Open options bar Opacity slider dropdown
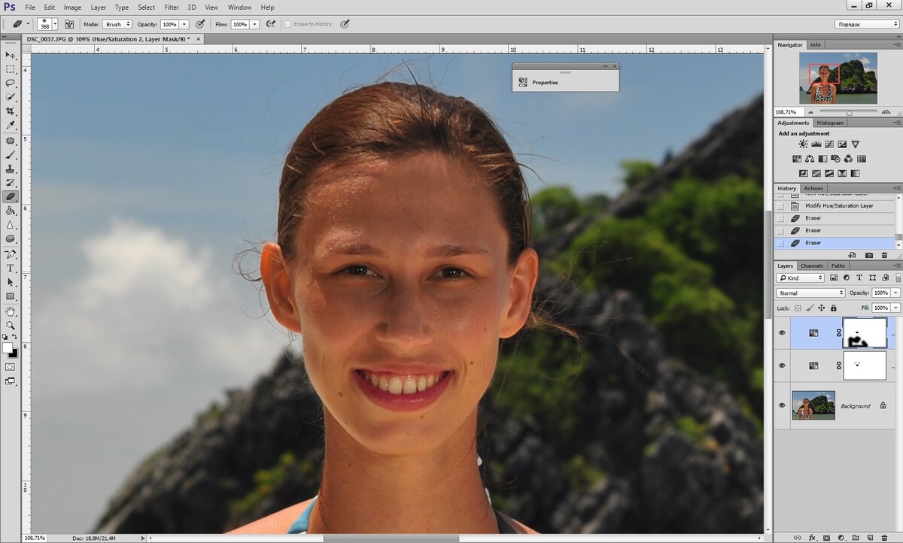The image size is (903, 543). click(184, 24)
